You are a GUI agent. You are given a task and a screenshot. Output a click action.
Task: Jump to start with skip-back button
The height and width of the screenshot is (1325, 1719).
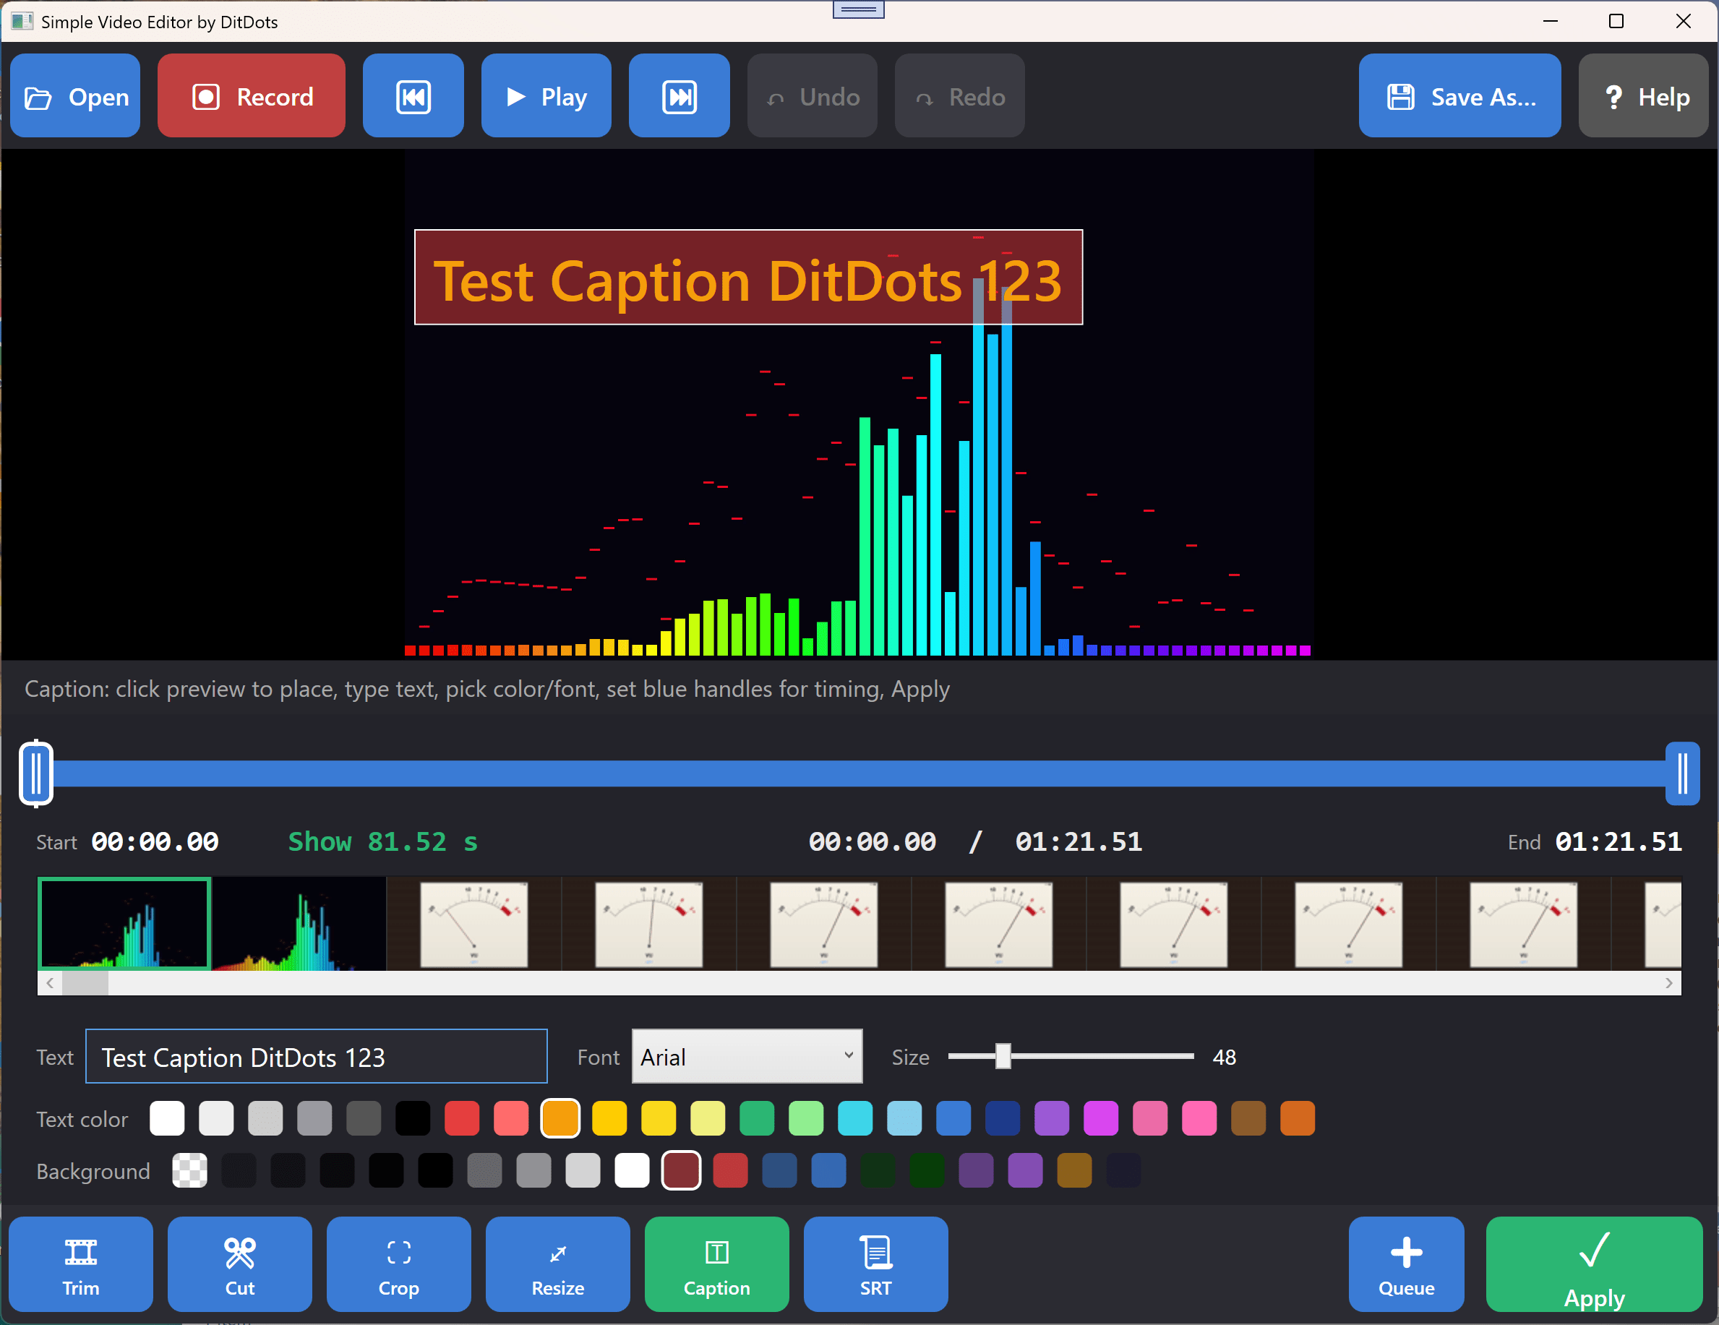tap(413, 96)
